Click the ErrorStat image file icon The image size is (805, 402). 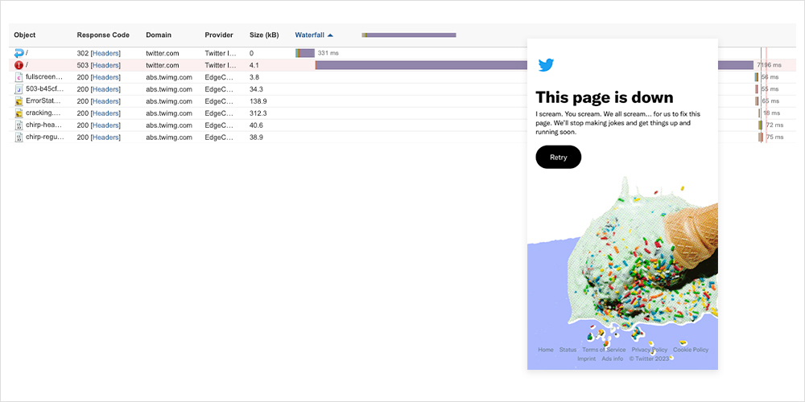click(19, 101)
